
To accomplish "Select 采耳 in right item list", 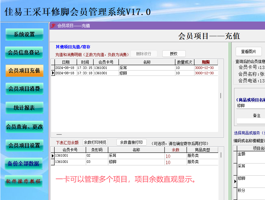I will [x=251, y=169].
